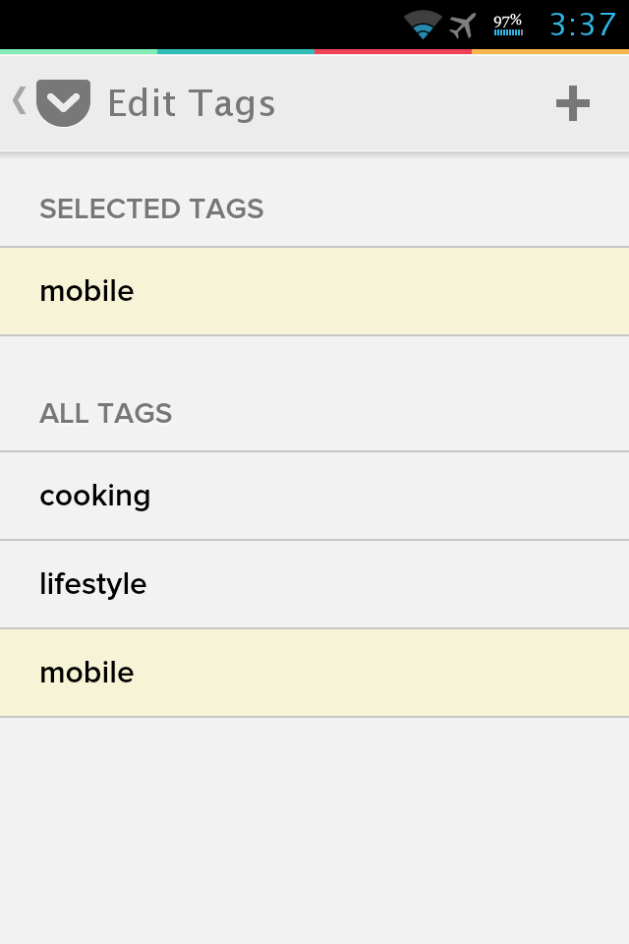The image size is (629, 944).
Task: Tap blank gap between mobile and ALL TAGS
Action: point(314,361)
